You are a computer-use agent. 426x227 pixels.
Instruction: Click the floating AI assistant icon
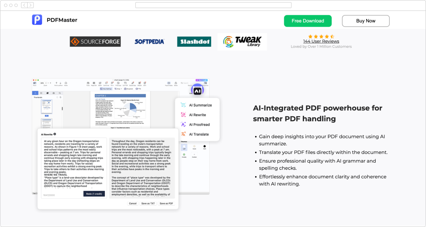tap(197, 90)
